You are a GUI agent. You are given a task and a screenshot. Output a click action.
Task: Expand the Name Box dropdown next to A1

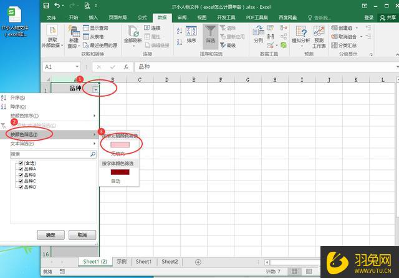(77, 67)
